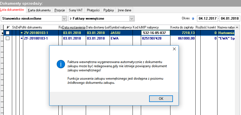Click buyer symbol EWA cell
Image resolution: width=241 pixels, height=115 pixels.
click(121, 38)
